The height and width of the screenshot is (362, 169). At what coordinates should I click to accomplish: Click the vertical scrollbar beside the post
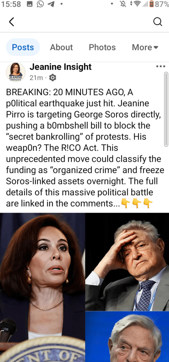click(166, 109)
